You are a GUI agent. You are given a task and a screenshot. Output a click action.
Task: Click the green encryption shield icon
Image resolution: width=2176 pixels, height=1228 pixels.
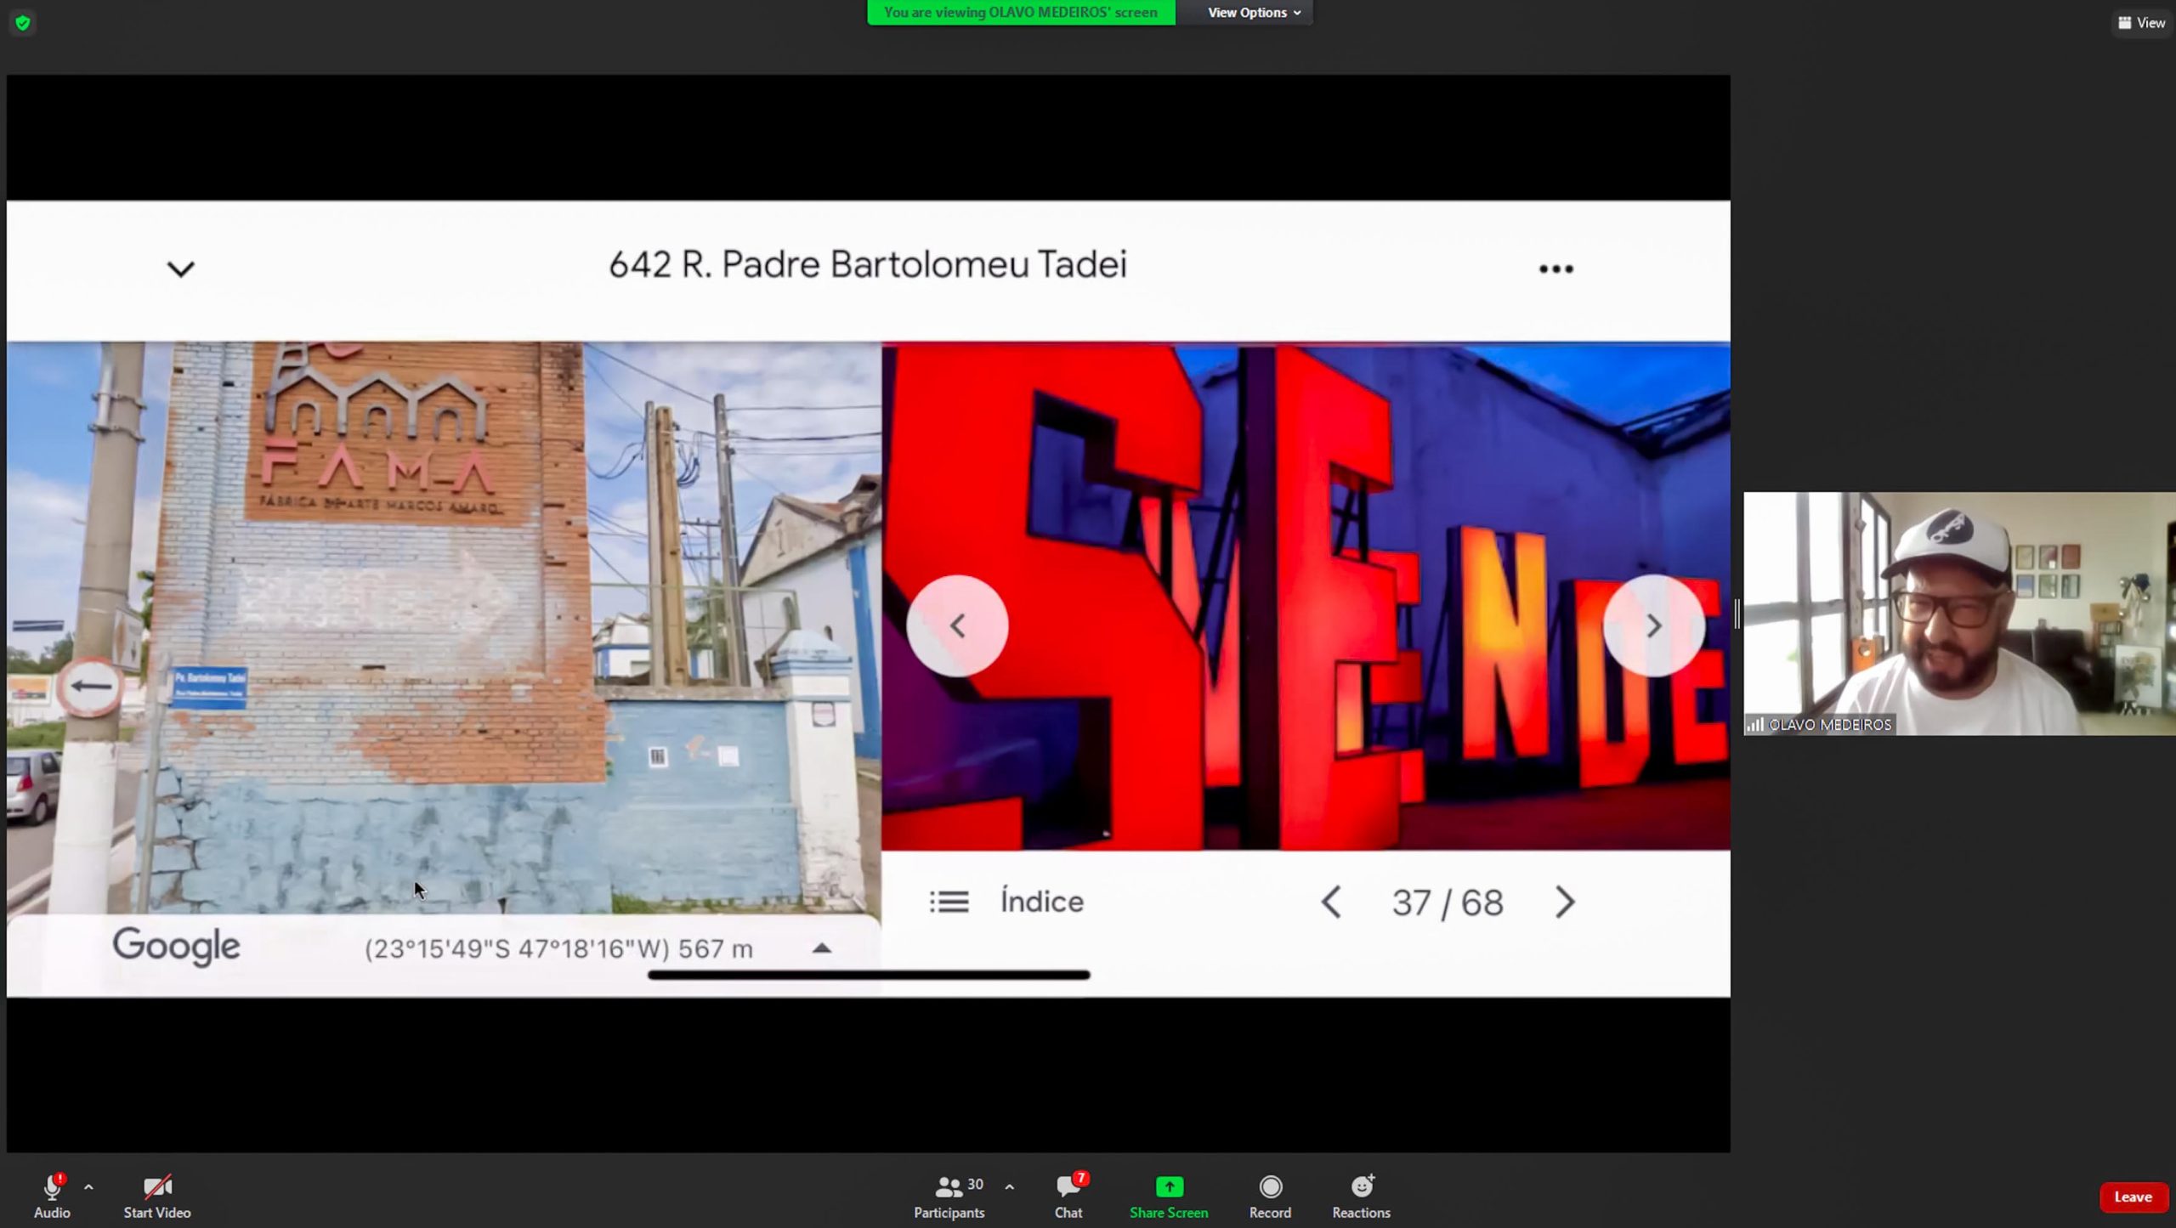pos(23,23)
